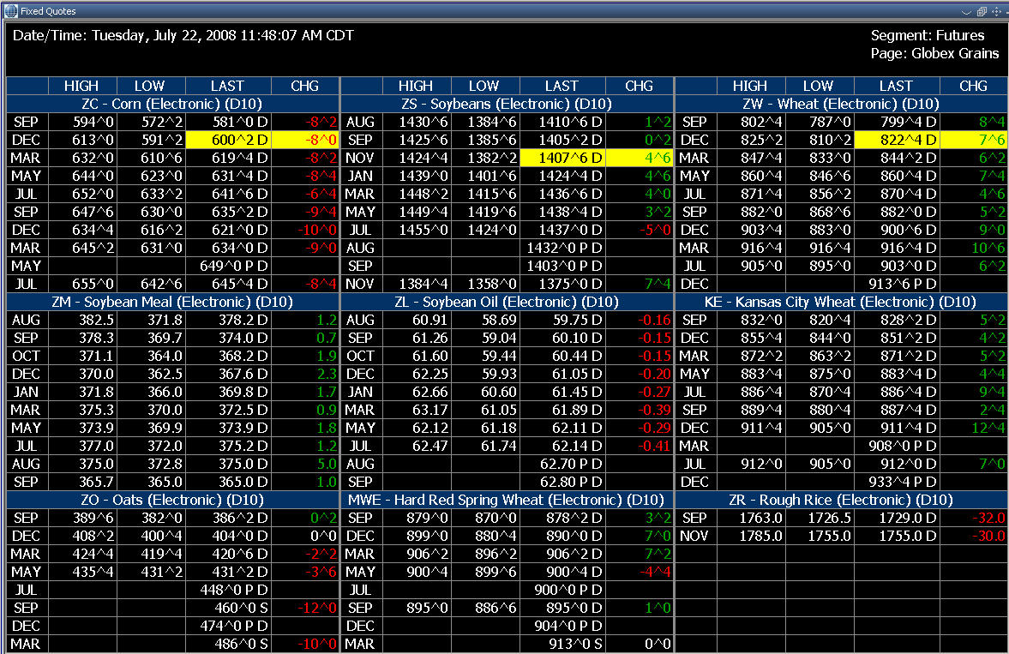Screen dimensions: 1009x654
Task: Open the chevron dropdown menu in title bar
Action: pyautogui.click(x=966, y=11)
